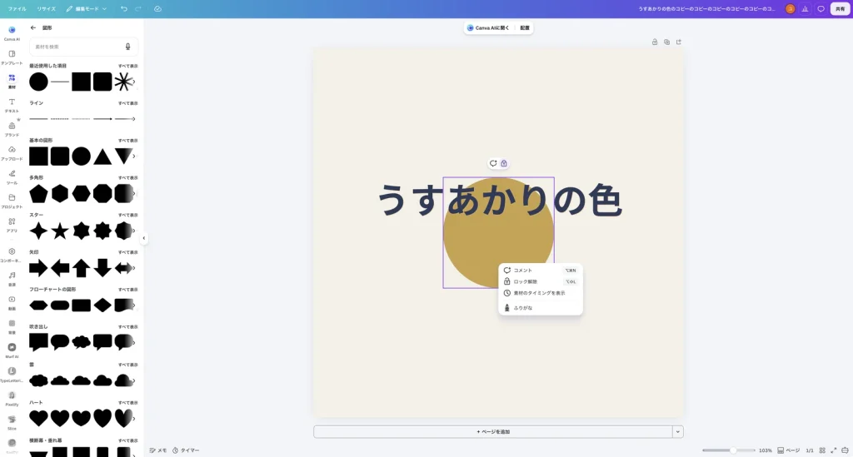Open the music note audio sidebar tab

12,278
